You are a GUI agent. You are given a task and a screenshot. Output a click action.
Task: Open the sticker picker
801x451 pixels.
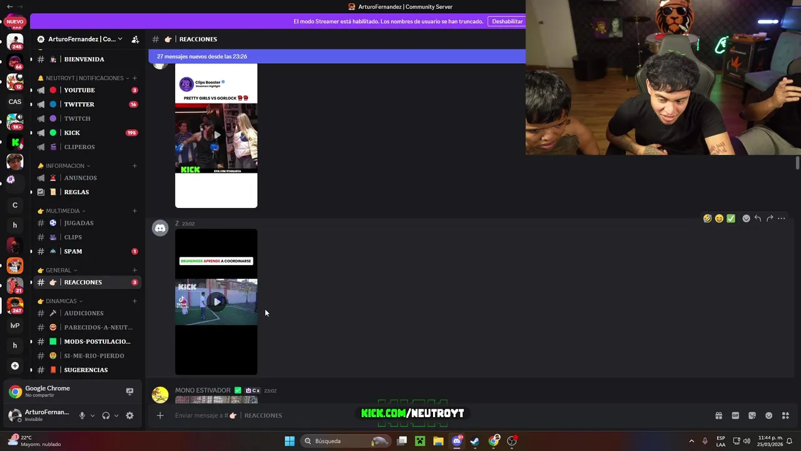(x=752, y=415)
